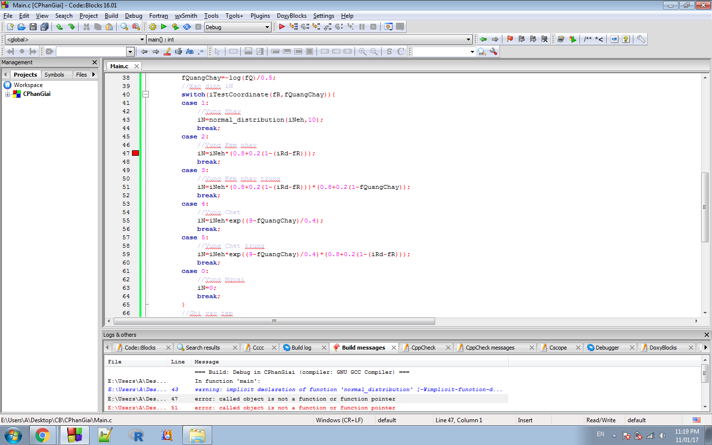The height and width of the screenshot is (445, 712).
Task: Click the Rebuild icon
Action: coord(187,27)
